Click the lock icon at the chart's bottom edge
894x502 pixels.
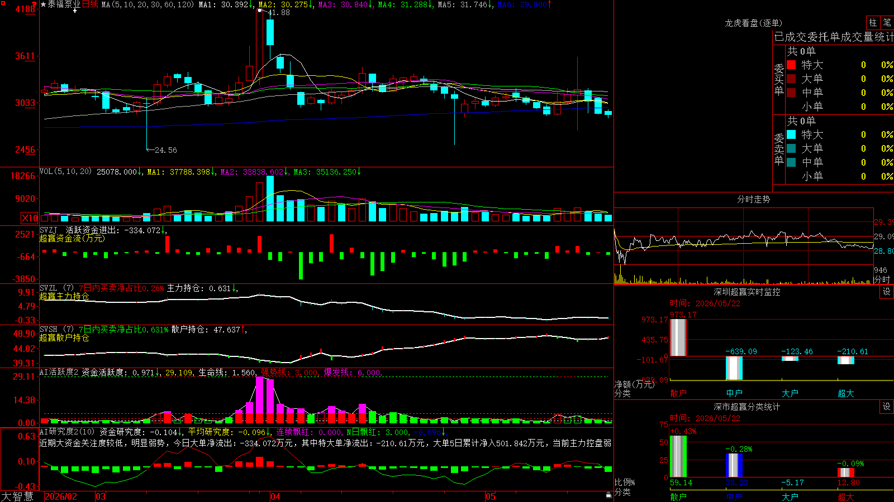[x=608, y=495]
